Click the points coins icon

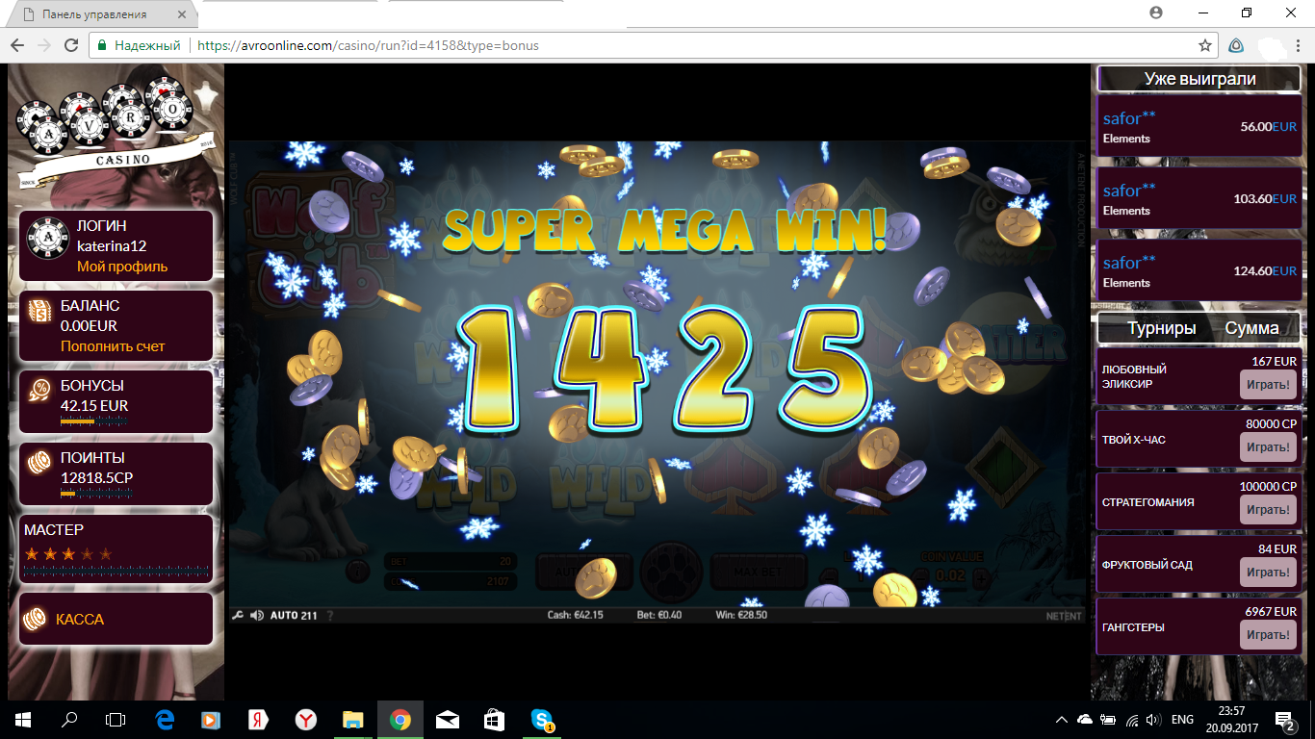(x=39, y=464)
